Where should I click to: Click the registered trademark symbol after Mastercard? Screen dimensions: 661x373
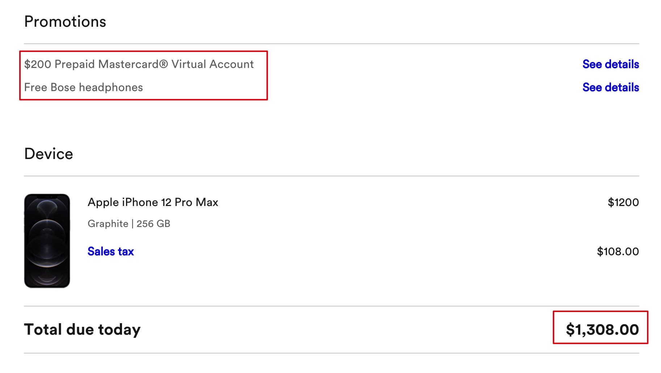click(x=163, y=64)
